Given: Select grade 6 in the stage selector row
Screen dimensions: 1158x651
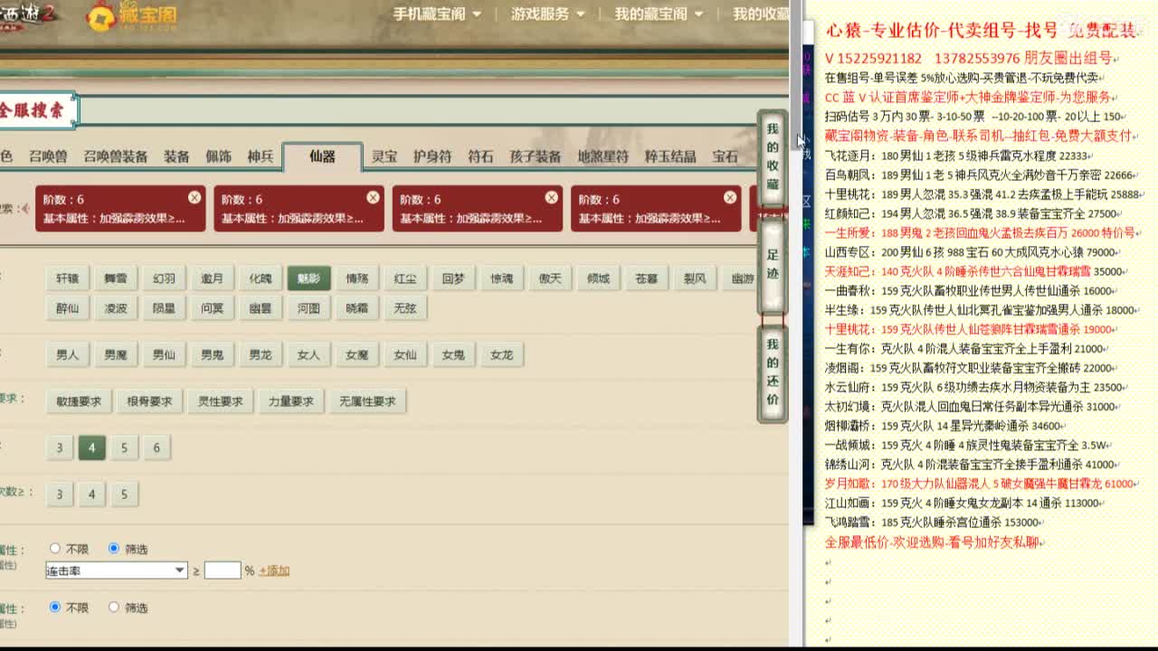Looking at the screenshot, I should 157,448.
